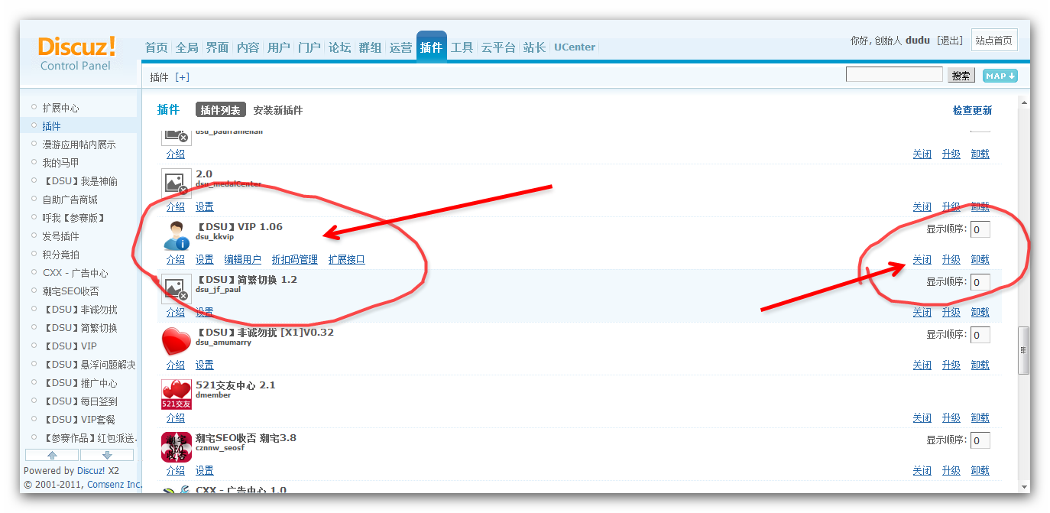
Task: Click the page scrollbar up arrow
Action: (x=1024, y=102)
